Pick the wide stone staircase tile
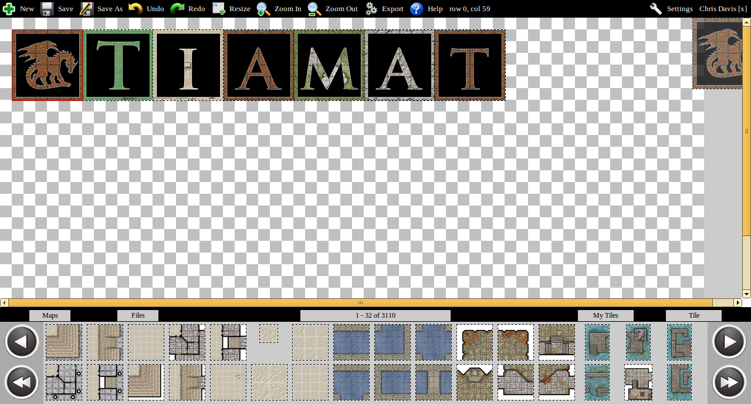Screen dimensions: 751x404 (557, 342)
